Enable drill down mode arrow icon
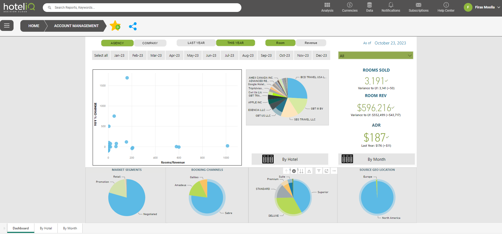Image resolution: width=502 pixels, height=234 pixels. tap(294, 171)
